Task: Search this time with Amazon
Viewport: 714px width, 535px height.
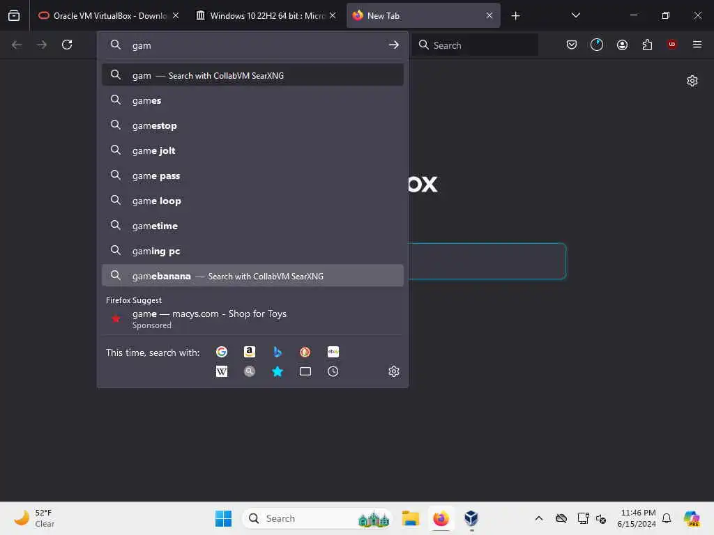Action: (x=250, y=352)
